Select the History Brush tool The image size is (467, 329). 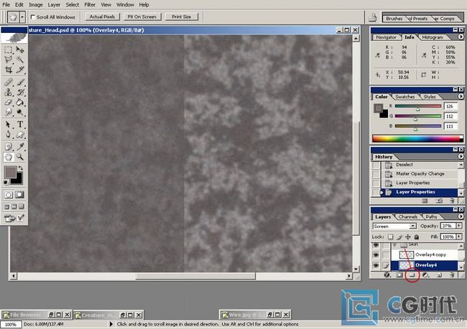(x=20, y=92)
